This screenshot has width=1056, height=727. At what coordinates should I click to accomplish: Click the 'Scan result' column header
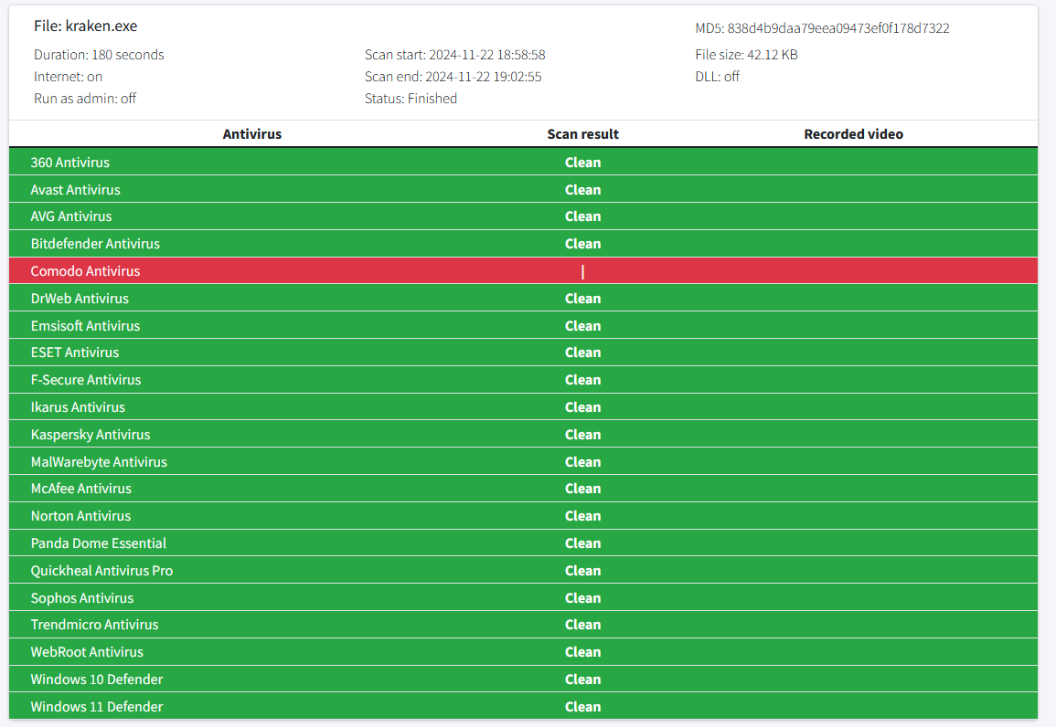(x=582, y=134)
